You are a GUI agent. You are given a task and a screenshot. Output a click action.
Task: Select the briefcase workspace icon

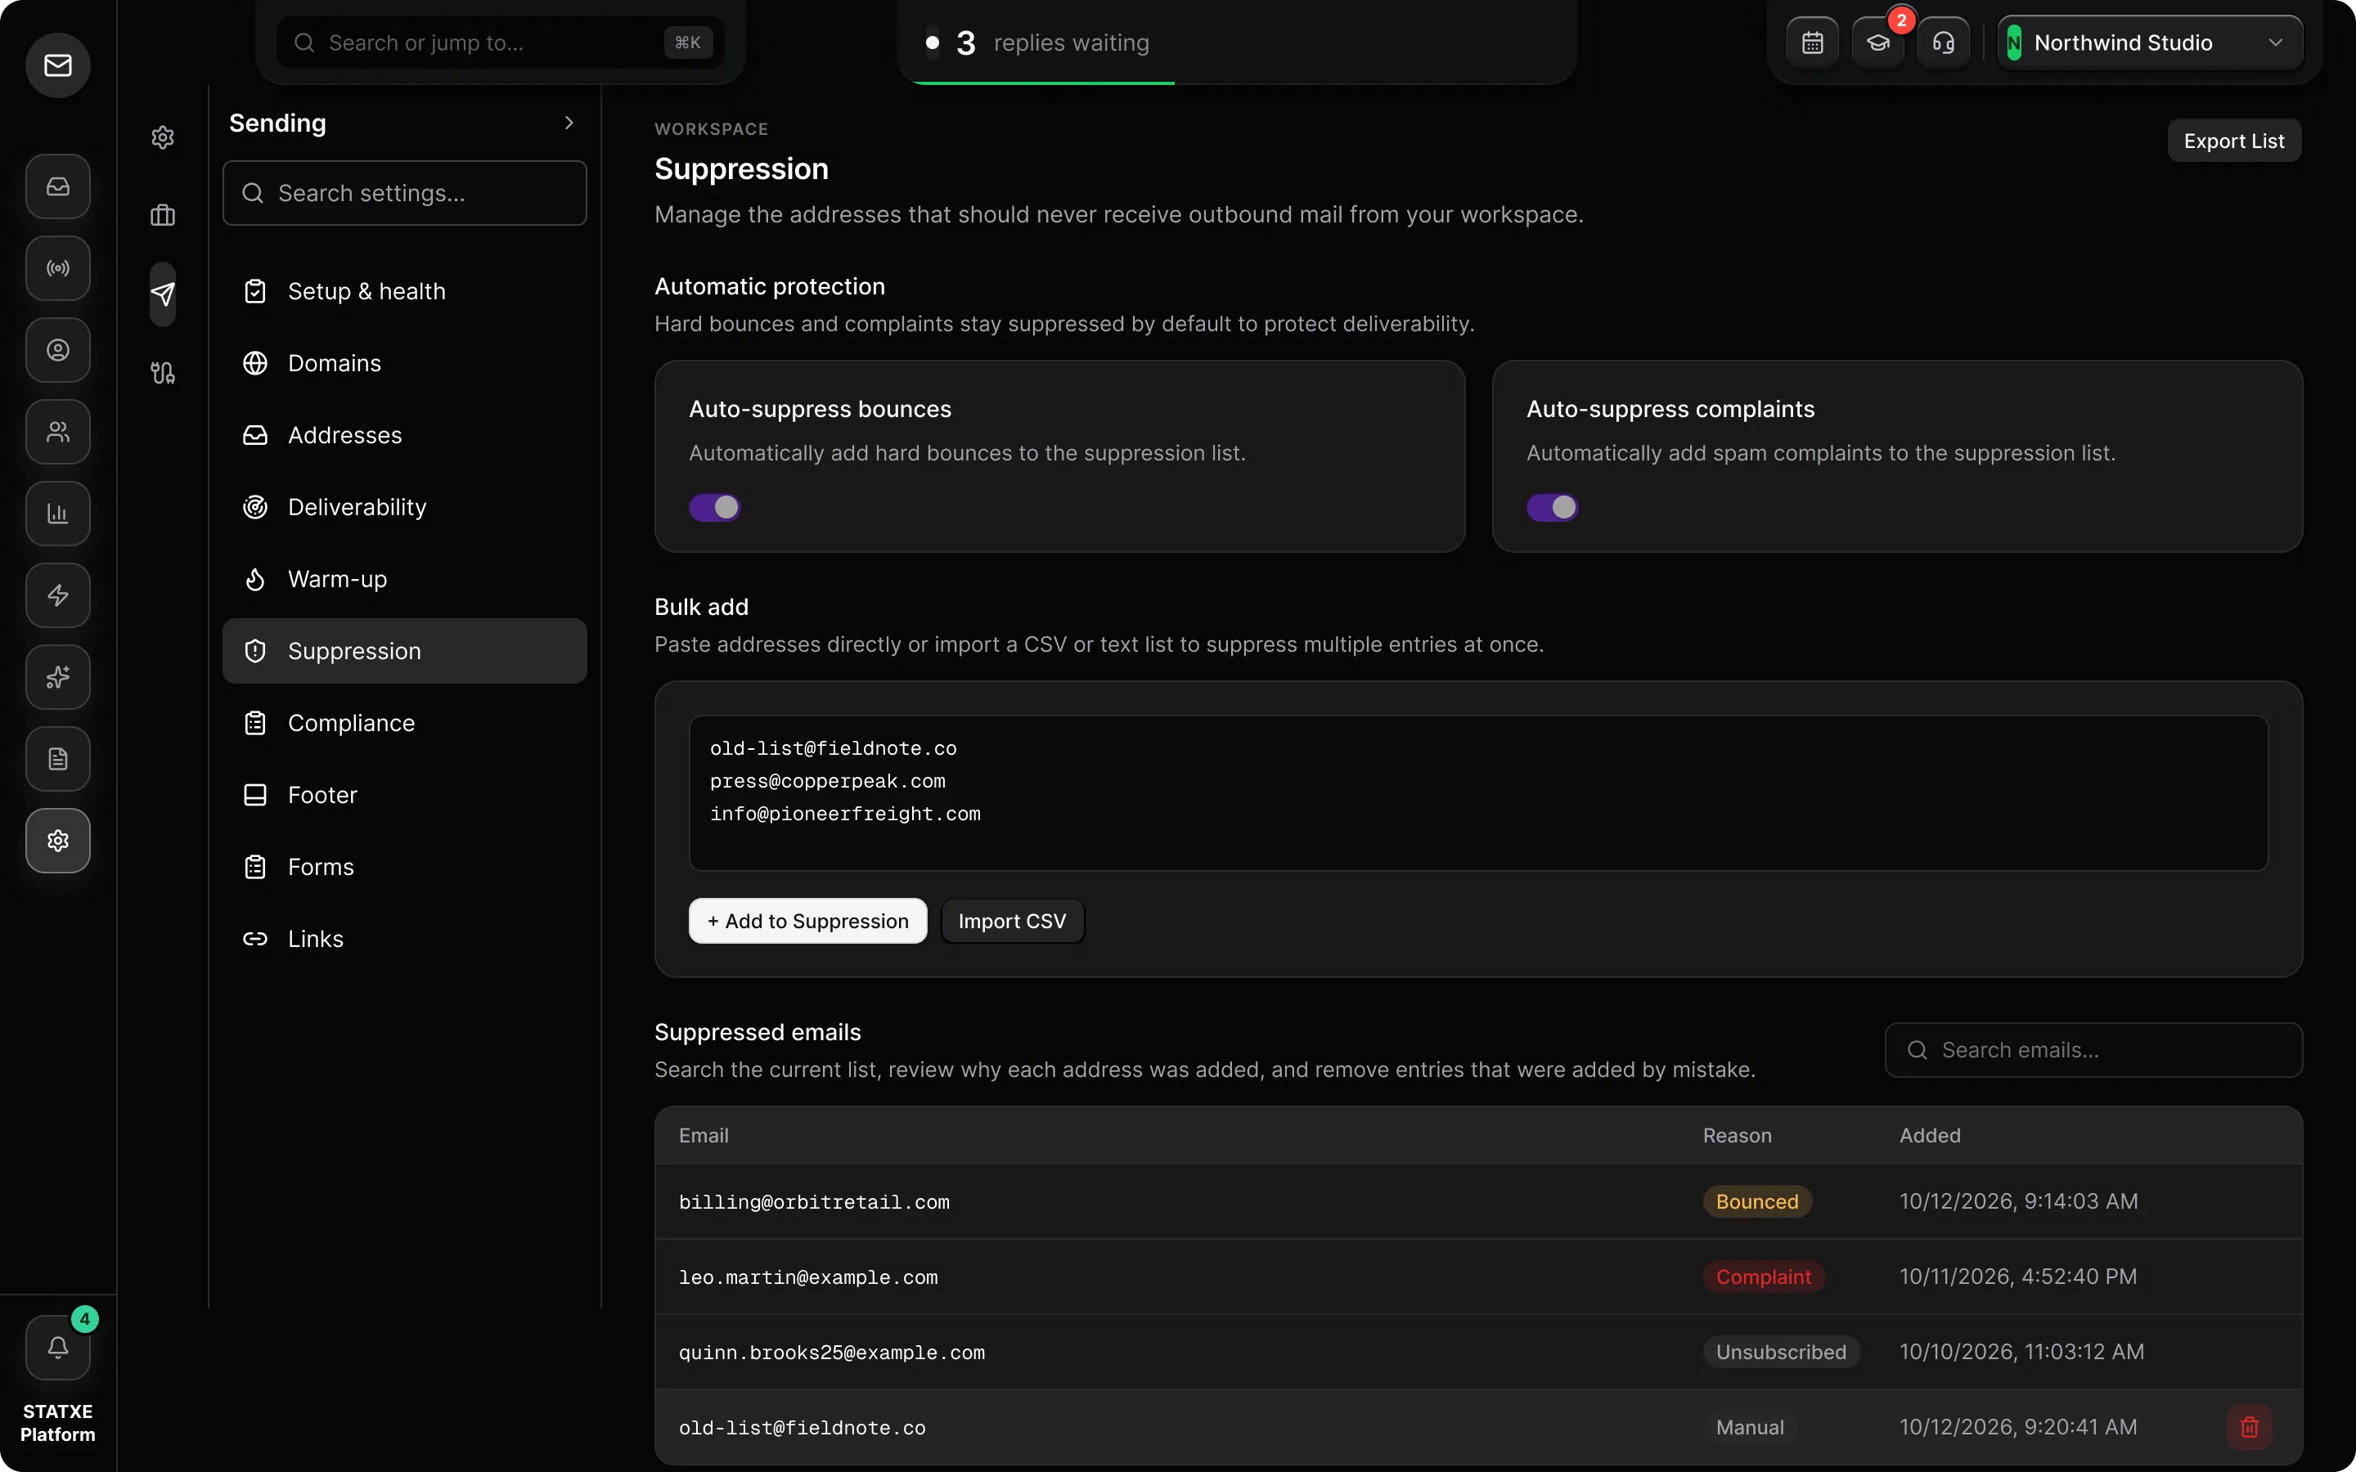click(163, 215)
